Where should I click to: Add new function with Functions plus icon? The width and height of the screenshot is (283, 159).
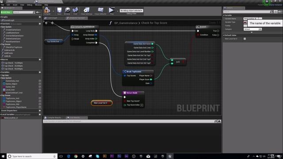[x=40, y=24]
